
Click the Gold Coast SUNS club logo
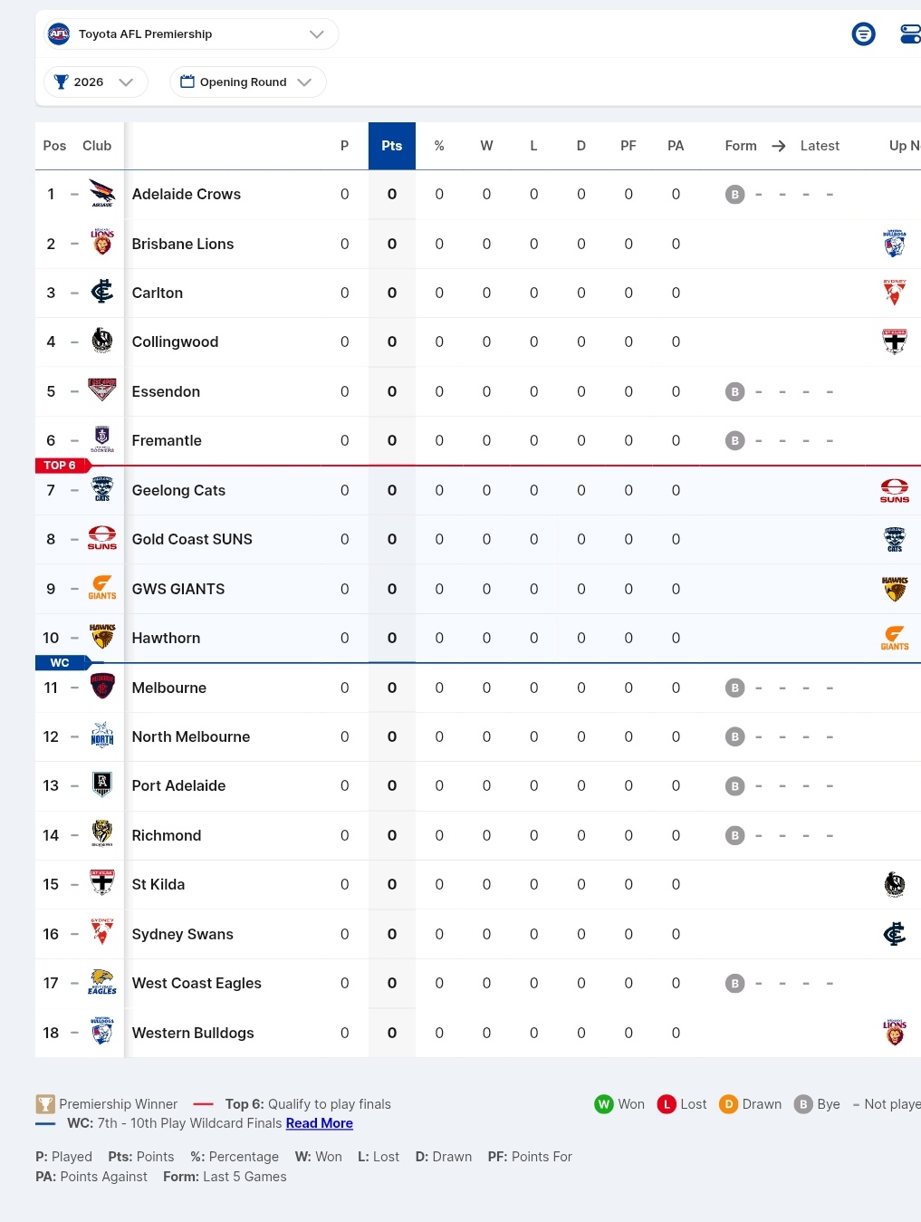(102, 539)
